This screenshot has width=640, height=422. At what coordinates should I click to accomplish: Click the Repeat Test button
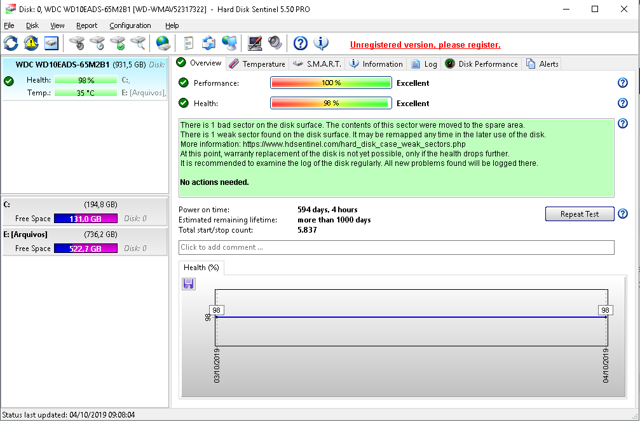click(580, 214)
